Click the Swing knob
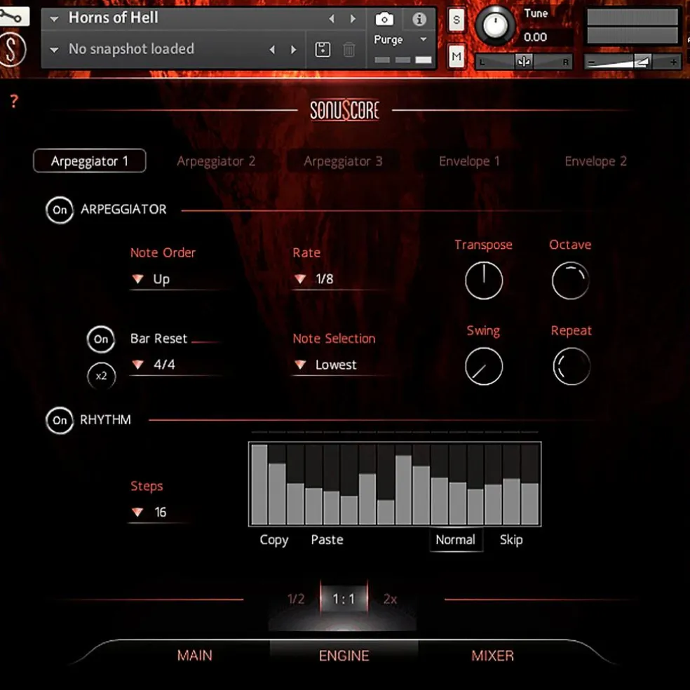 click(484, 367)
